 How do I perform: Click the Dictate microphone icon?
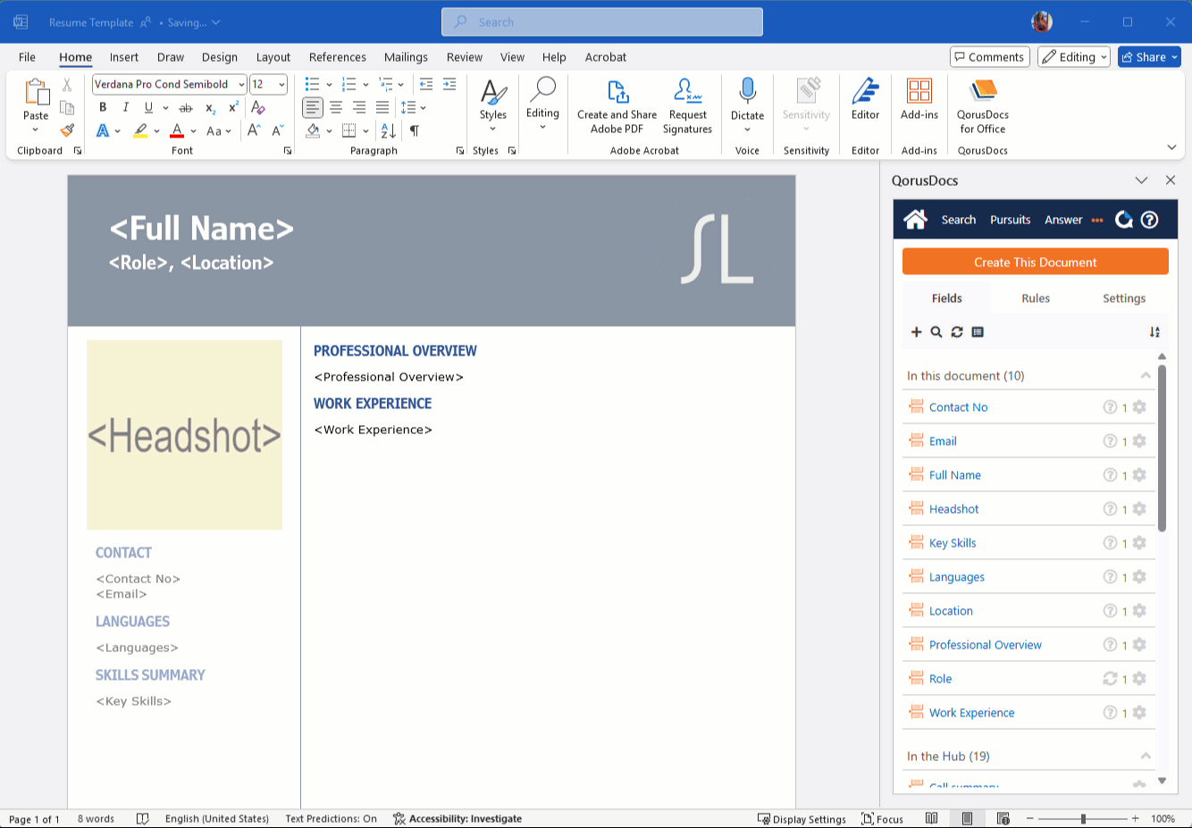747,92
